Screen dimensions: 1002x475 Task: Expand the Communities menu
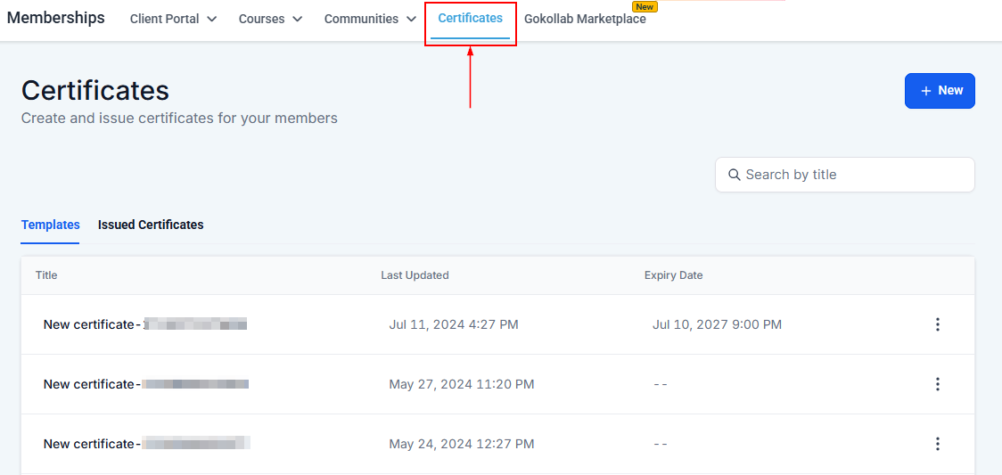coord(370,19)
